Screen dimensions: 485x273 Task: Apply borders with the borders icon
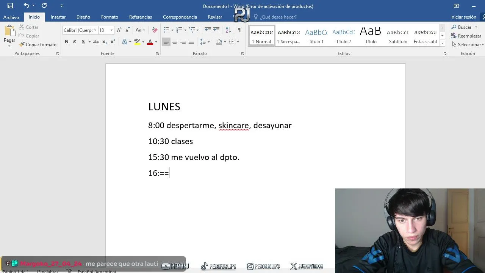coord(232,42)
